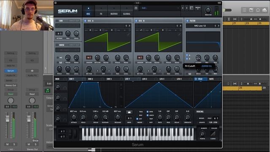Switch to the FX tab

pyautogui.click(x=101, y=11)
